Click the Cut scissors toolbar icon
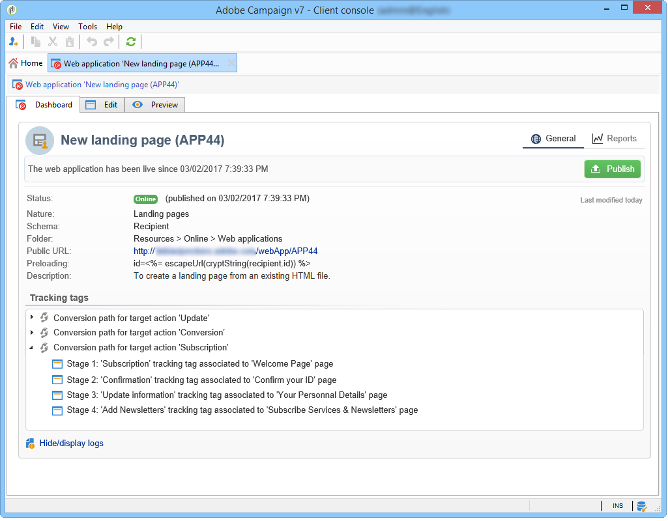 53,42
